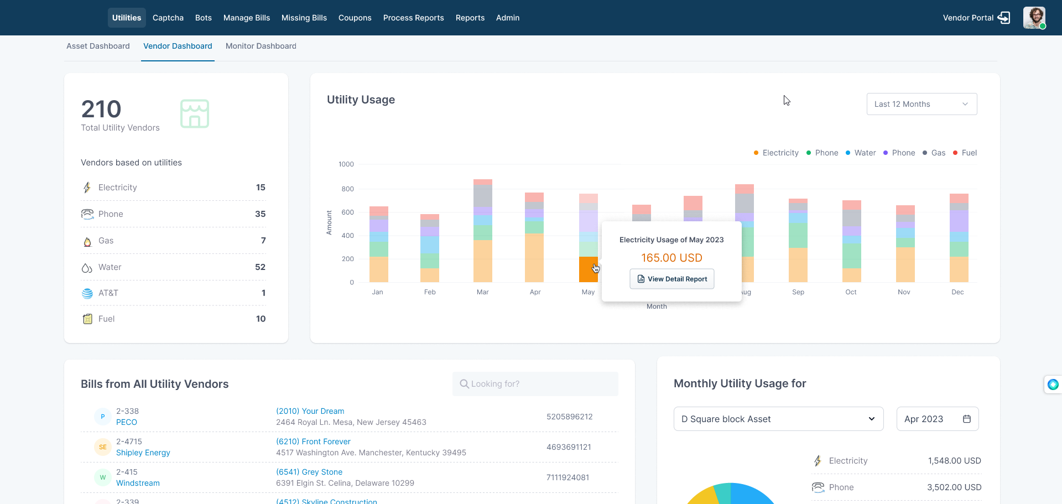This screenshot has width=1062, height=504.
Task: Click the calendar icon in Apr 2023 field
Action: point(967,419)
